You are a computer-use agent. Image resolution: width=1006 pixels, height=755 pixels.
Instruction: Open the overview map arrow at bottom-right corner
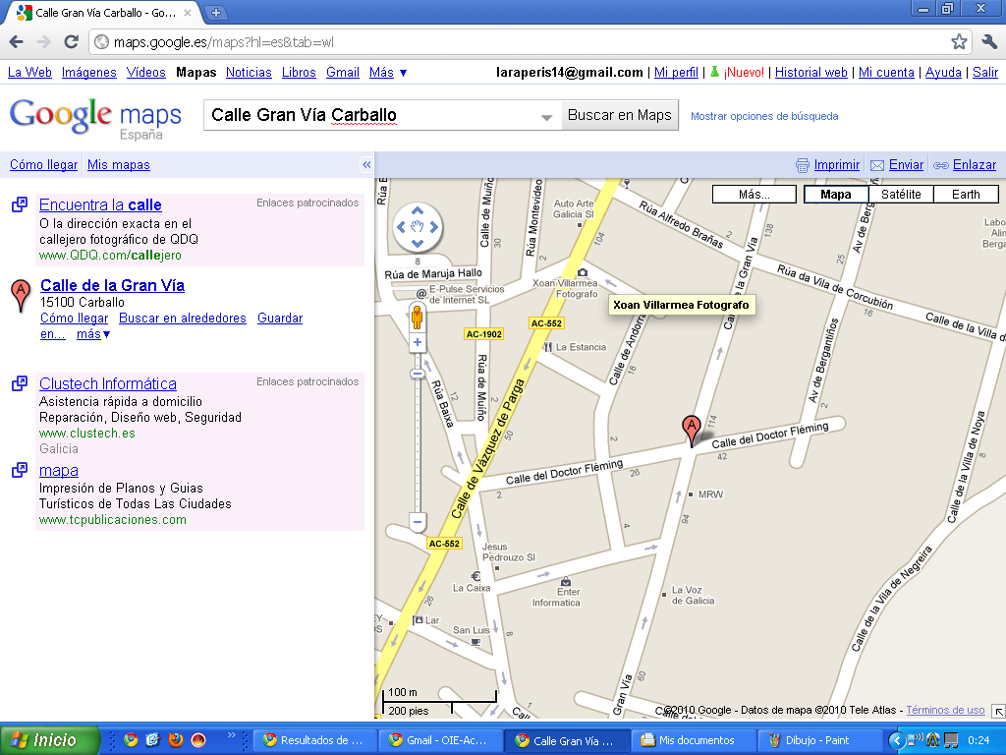click(998, 711)
